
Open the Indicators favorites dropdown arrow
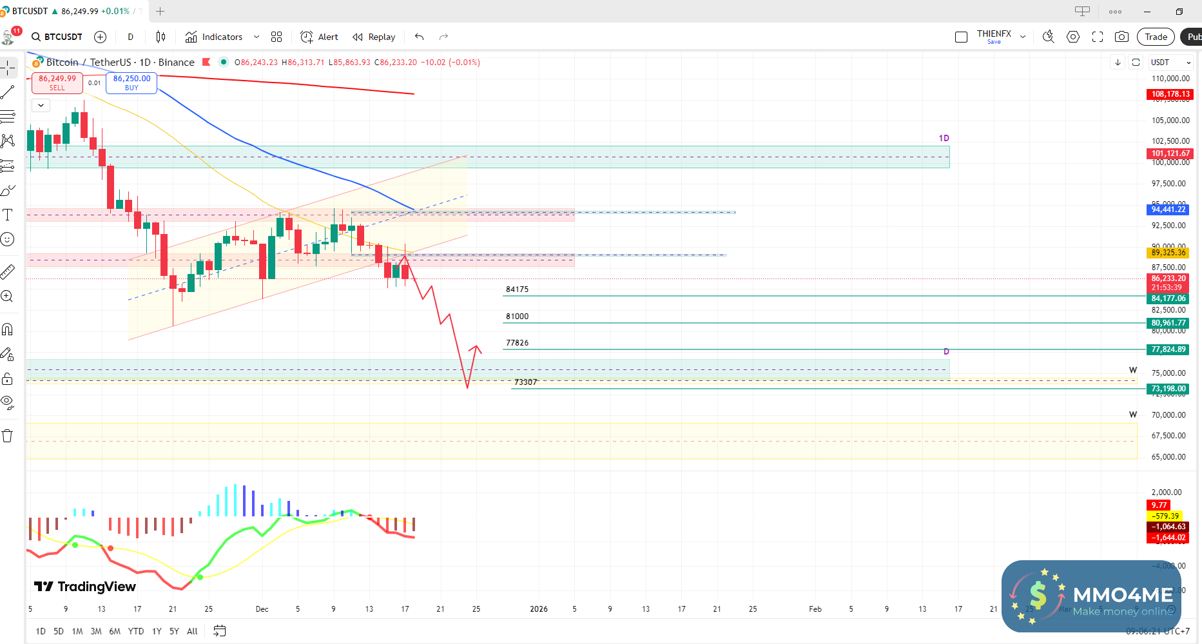click(257, 37)
